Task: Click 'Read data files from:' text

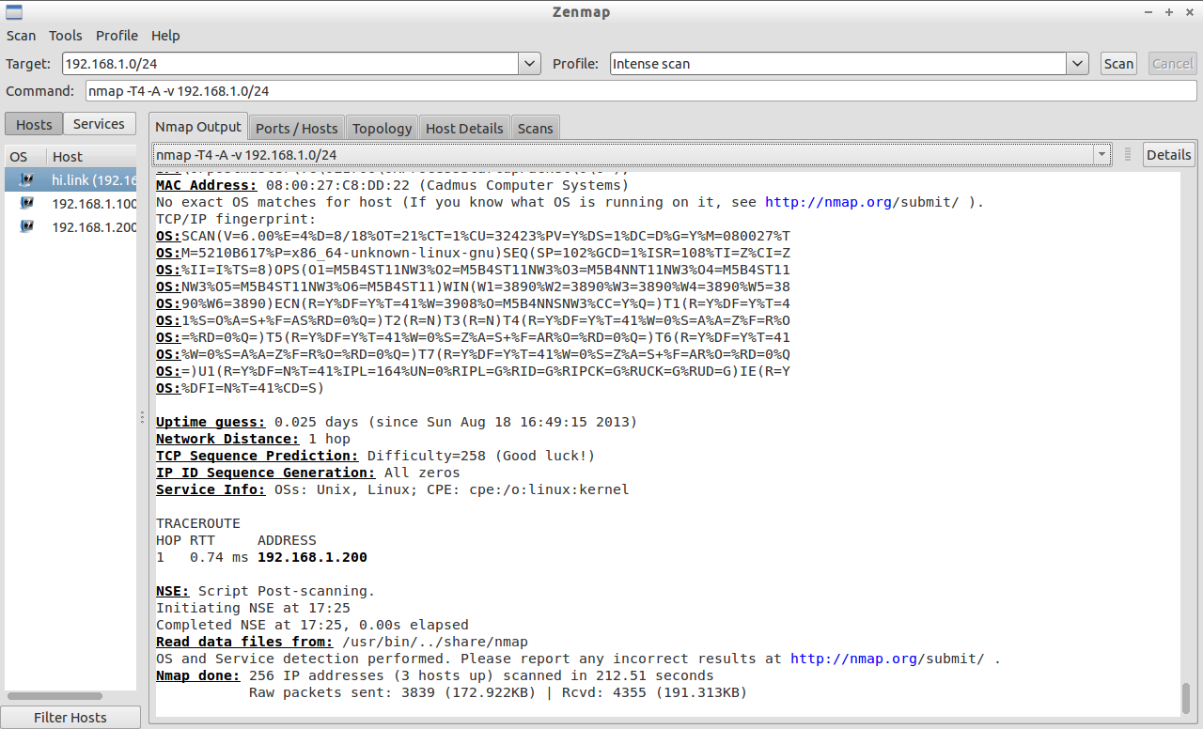Action: pos(244,642)
